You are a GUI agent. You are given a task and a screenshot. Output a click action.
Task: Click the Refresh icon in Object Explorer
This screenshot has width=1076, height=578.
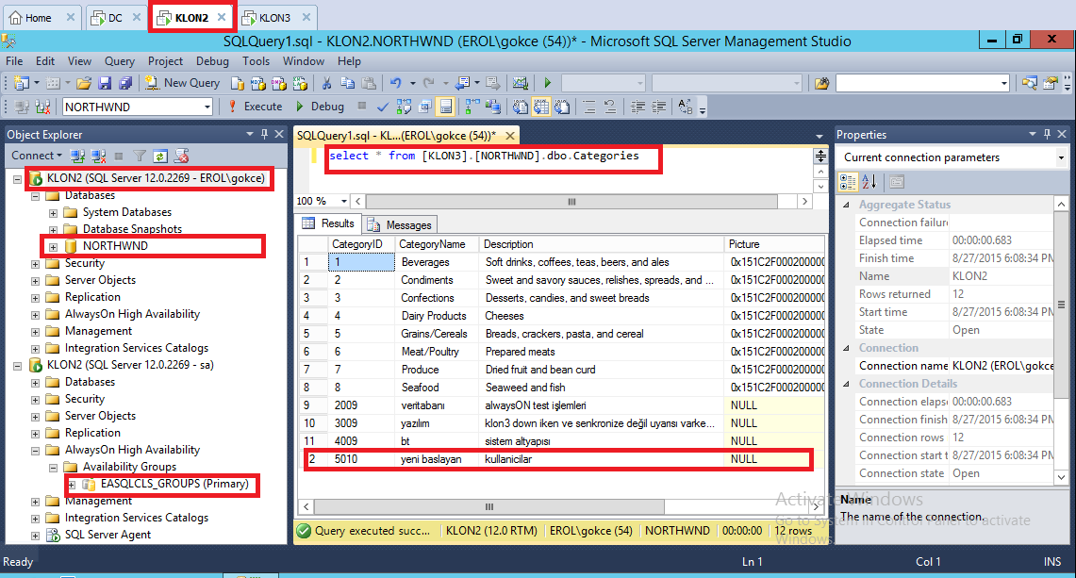[x=160, y=156]
